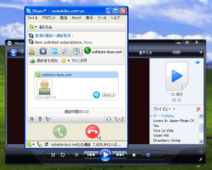Click the contact avatar picture
Viewport: 212px width, 170px height.
[x=44, y=87]
